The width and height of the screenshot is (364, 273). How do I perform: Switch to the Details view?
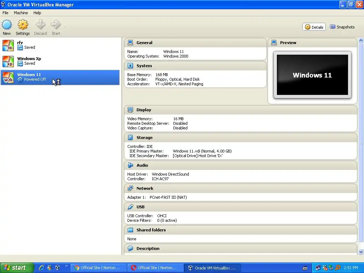click(314, 27)
